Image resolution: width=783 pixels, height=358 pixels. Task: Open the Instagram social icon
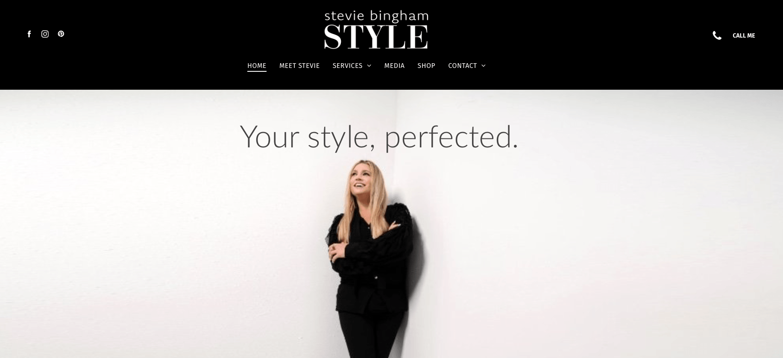[x=45, y=34]
